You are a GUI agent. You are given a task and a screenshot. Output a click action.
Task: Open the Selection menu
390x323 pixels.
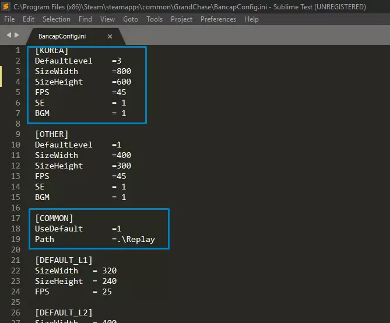click(57, 19)
